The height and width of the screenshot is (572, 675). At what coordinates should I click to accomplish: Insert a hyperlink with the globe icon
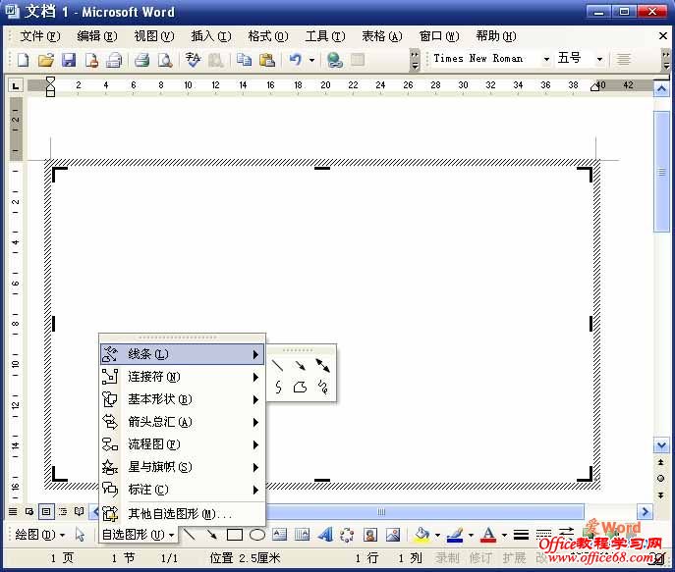334,60
